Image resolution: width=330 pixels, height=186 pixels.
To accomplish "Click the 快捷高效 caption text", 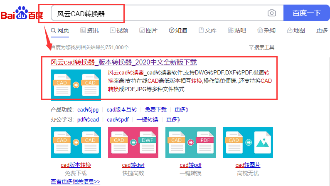I will pos(133,174).
